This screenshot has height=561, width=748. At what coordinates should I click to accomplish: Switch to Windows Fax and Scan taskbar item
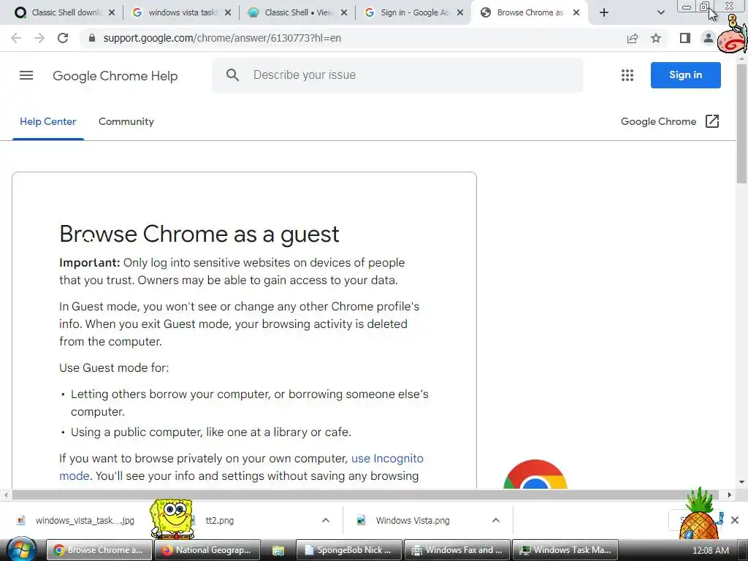(457, 550)
